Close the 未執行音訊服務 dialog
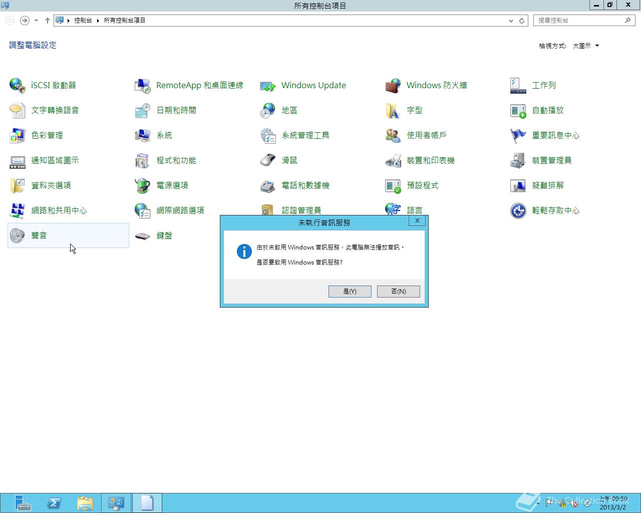 (x=417, y=220)
